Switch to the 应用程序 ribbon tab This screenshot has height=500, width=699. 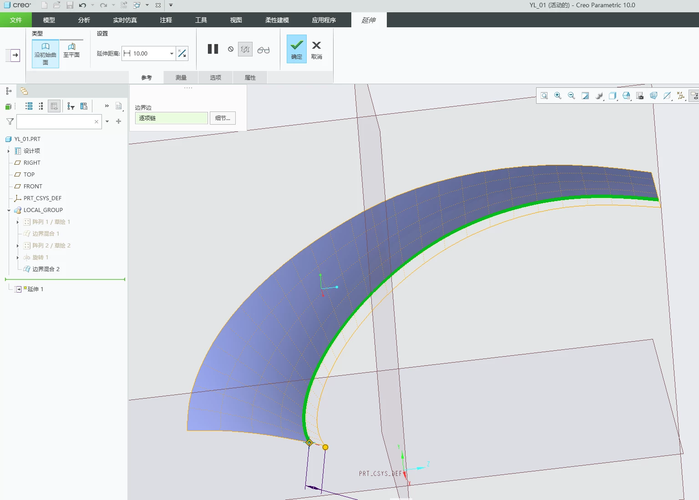click(324, 20)
